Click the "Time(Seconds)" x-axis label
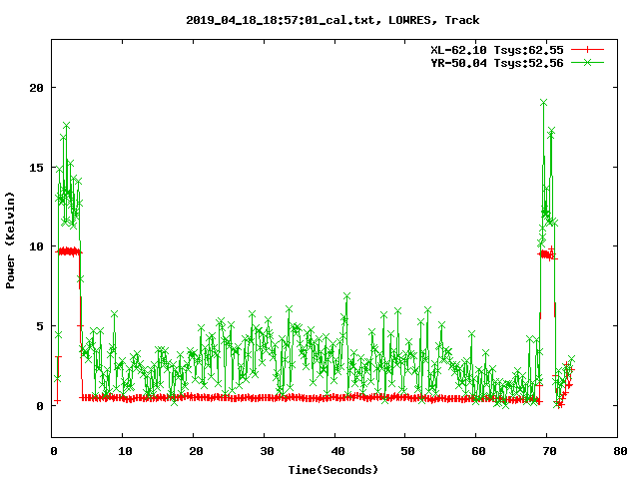This screenshot has width=639, height=479. pos(332,470)
